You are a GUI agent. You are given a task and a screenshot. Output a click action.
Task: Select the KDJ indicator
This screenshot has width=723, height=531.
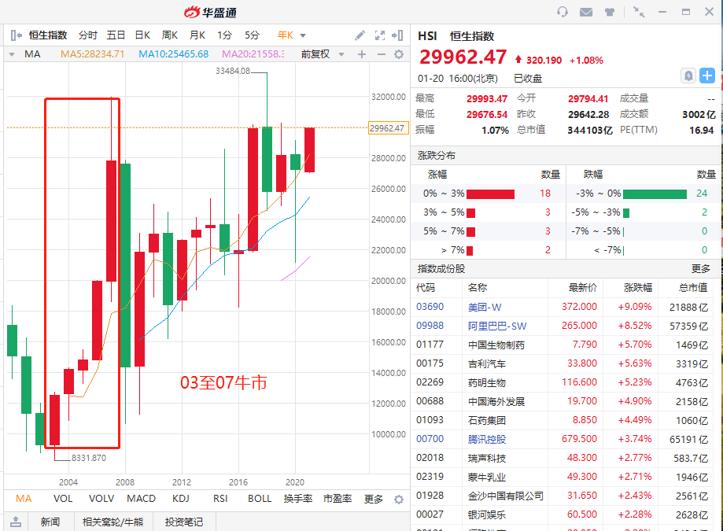click(x=181, y=499)
